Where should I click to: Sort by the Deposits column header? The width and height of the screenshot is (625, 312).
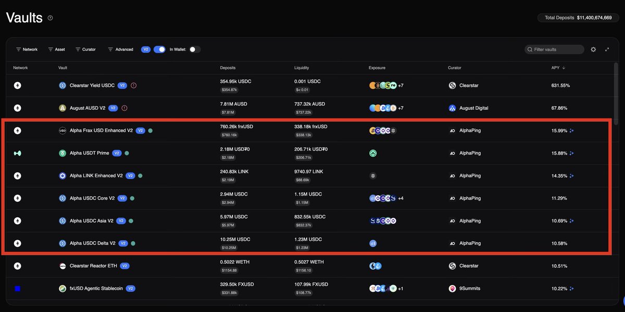click(x=228, y=68)
